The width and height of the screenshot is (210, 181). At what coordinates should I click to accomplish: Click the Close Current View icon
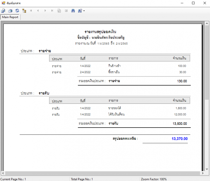coord(66,11)
